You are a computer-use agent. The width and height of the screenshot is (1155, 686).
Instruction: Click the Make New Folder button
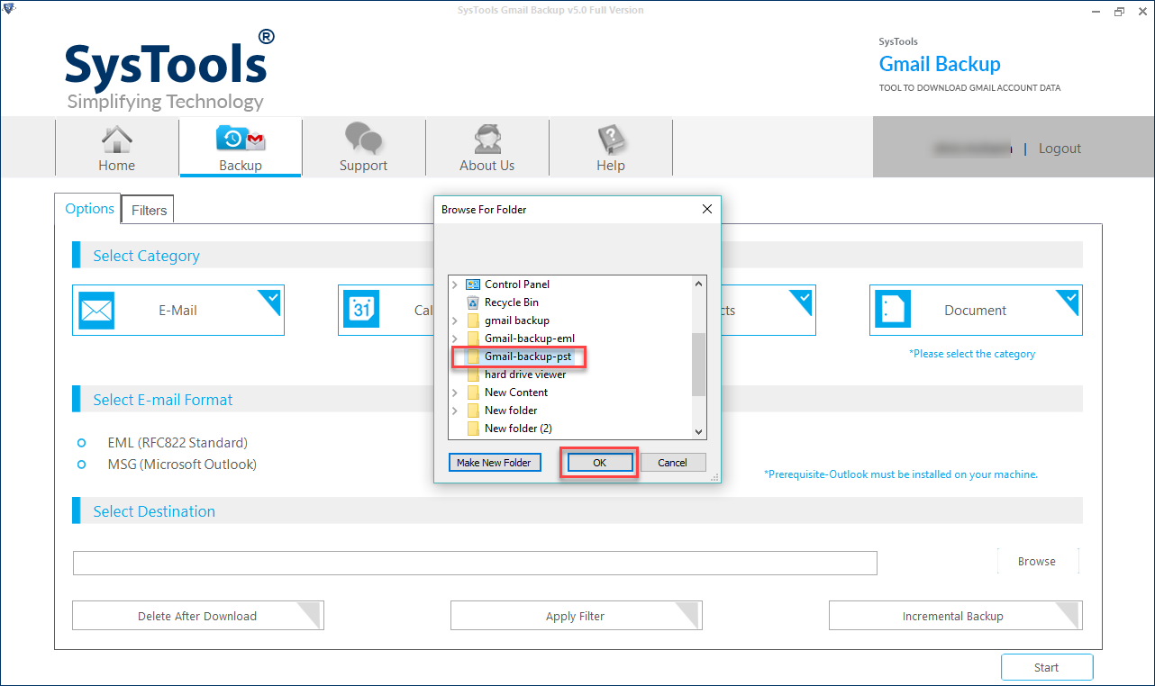(494, 462)
